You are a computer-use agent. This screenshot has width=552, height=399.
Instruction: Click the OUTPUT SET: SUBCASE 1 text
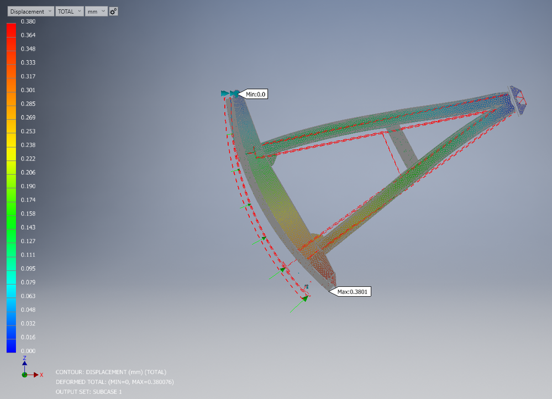pos(89,392)
